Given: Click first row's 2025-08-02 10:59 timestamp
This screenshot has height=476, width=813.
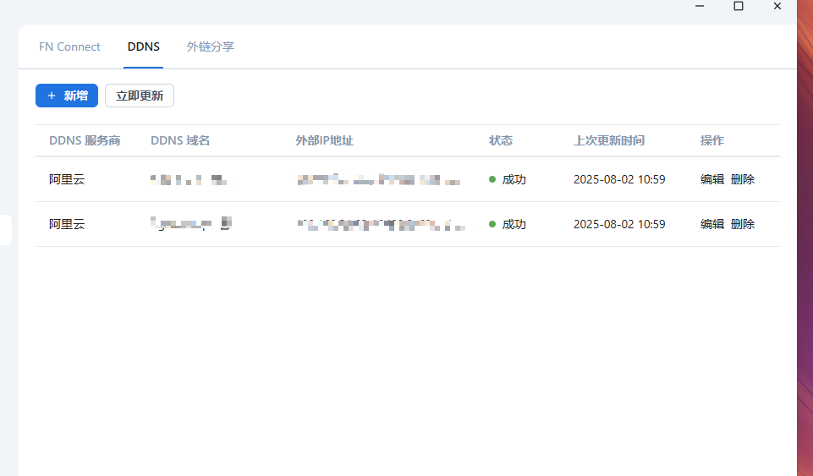Looking at the screenshot, I should tap(619, 179).
